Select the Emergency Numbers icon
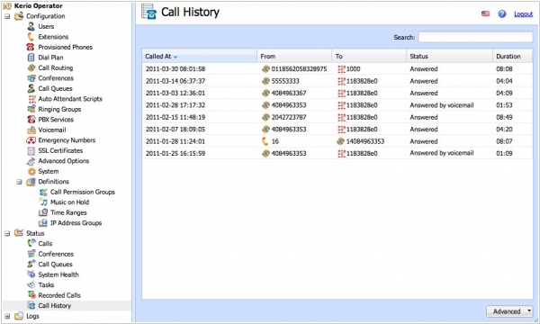 (x=31, y=140)
